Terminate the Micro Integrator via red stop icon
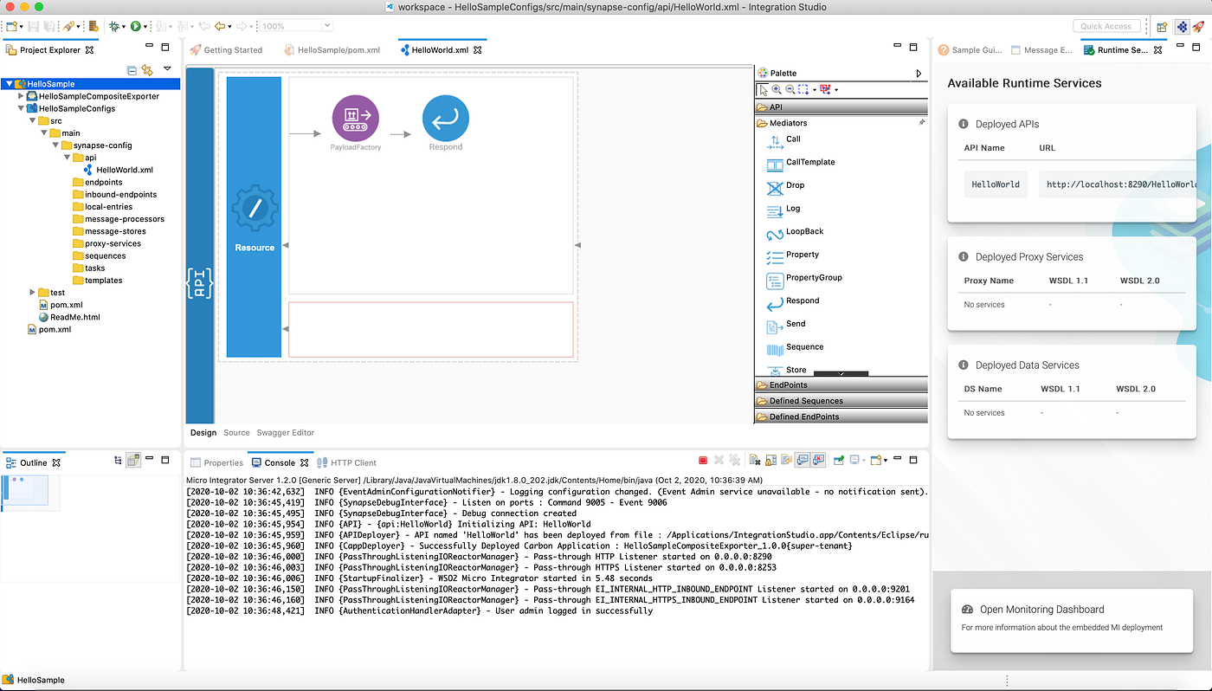Viewport: 1212px width, 691px height. tap(703, 460)
